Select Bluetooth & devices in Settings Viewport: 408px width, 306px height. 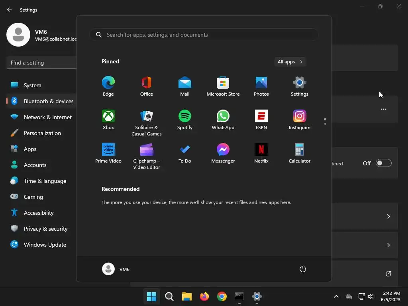coord(41,101)
